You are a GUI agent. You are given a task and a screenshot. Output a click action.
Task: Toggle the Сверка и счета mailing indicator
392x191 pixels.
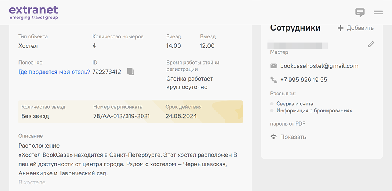[x=272, y=104]
